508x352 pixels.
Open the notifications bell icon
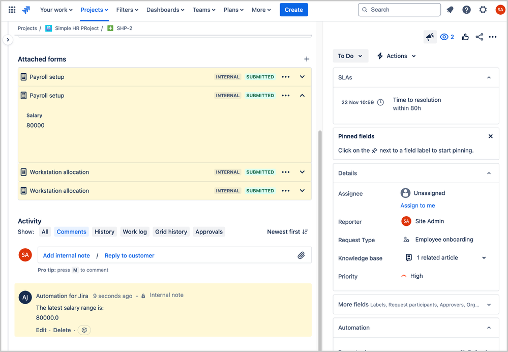450,10
